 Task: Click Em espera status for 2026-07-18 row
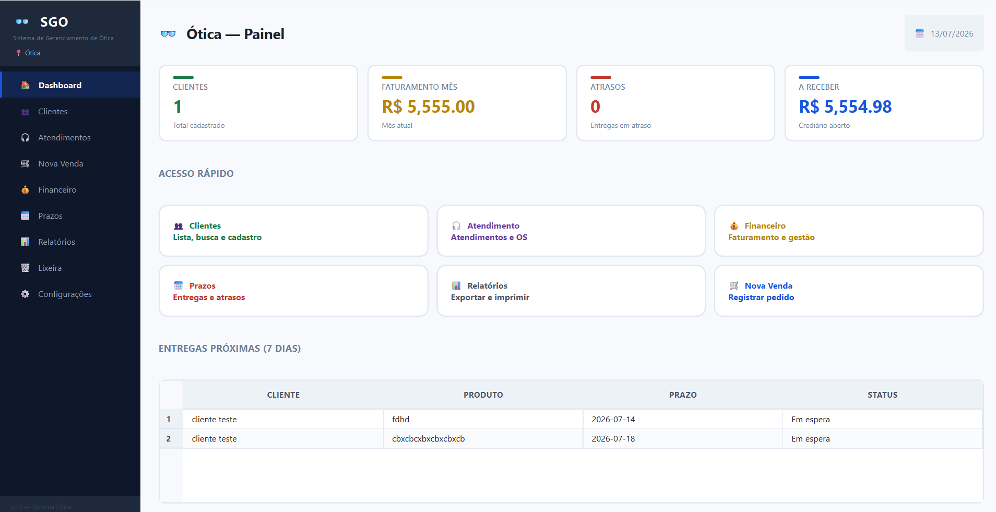click(883, 439)
